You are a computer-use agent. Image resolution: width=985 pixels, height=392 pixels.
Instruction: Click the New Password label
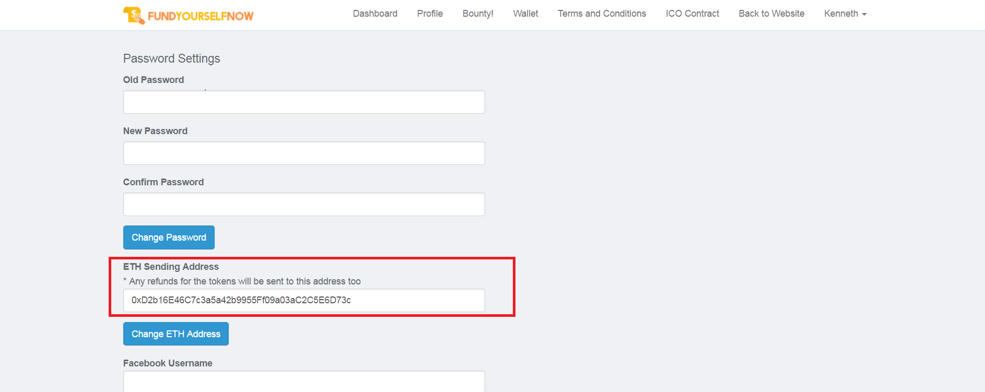tap(155, 131)
